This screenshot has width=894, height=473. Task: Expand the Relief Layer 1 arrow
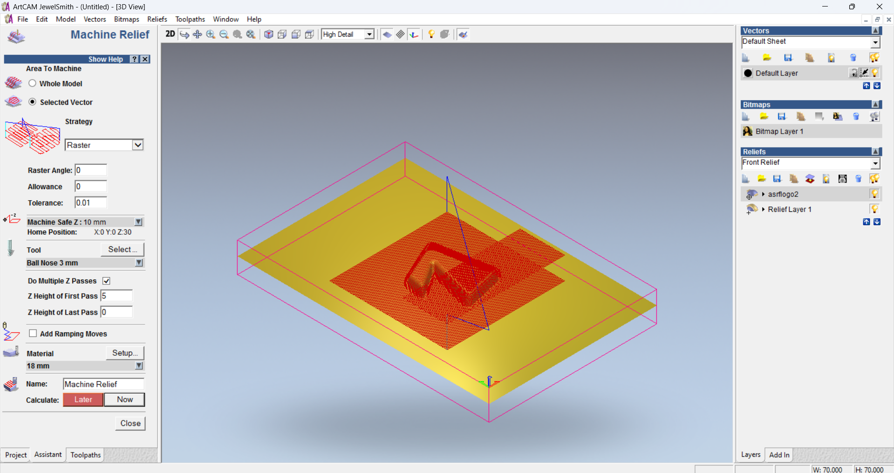tap(763, 209)
